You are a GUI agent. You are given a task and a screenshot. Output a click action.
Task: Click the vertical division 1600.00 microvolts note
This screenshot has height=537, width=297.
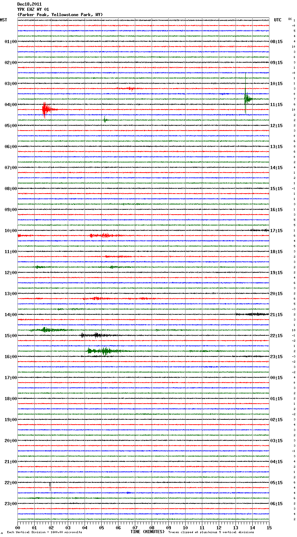coord(44,532)
